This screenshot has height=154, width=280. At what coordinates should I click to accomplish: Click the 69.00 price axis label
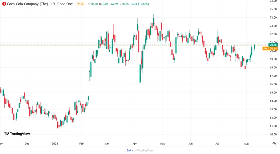pyautogui.click(x=273, y=59)
